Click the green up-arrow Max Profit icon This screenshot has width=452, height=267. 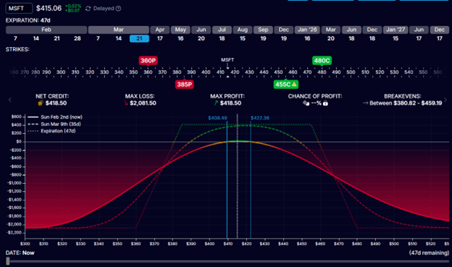click(216, 103)
